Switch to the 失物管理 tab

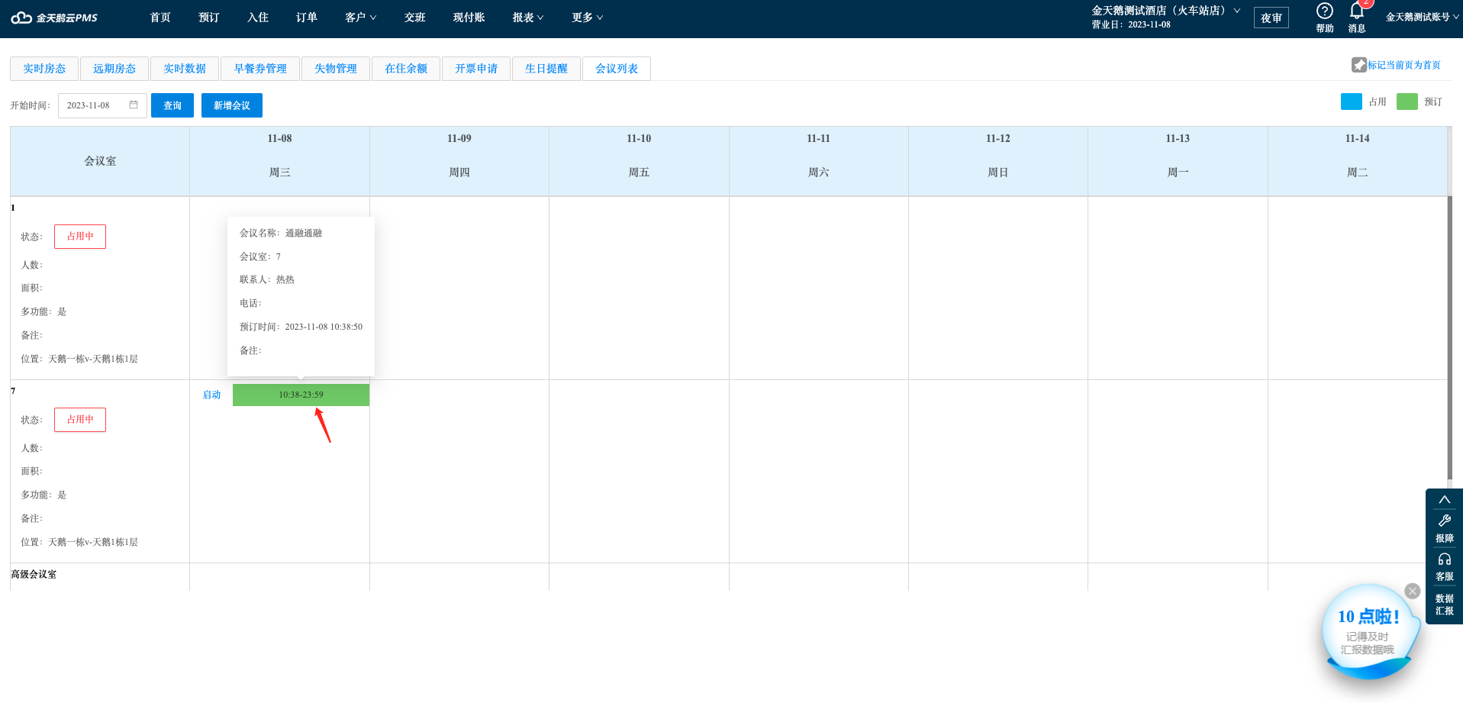[x=336, y=69]
